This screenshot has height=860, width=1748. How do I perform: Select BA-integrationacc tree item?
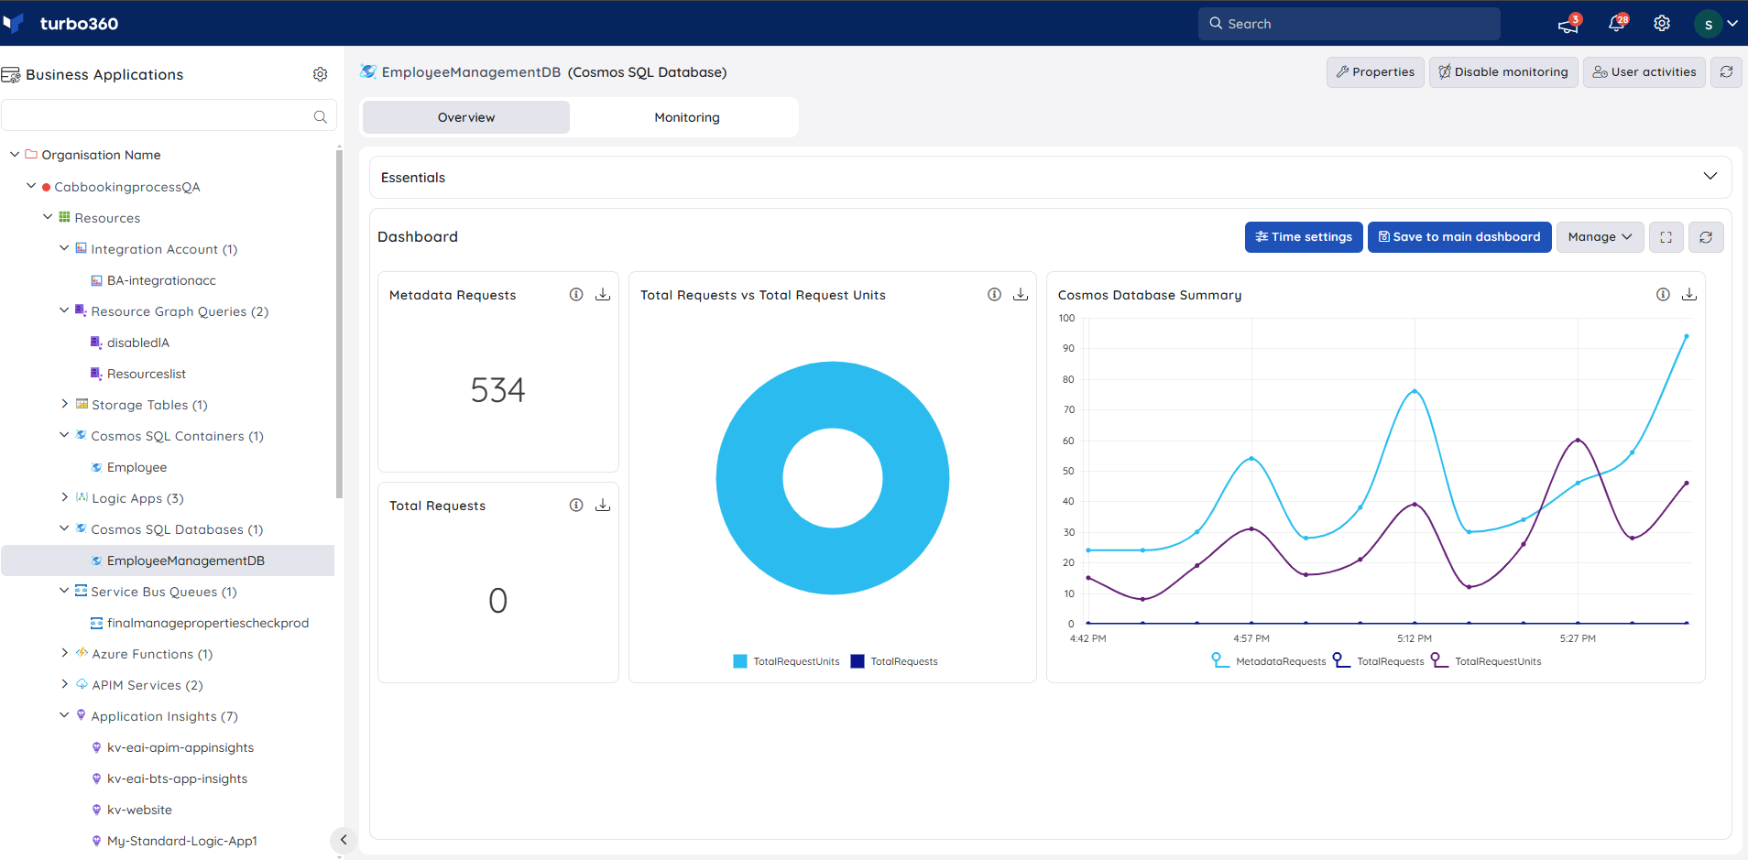pyautogui.click(x=161, y=280)
